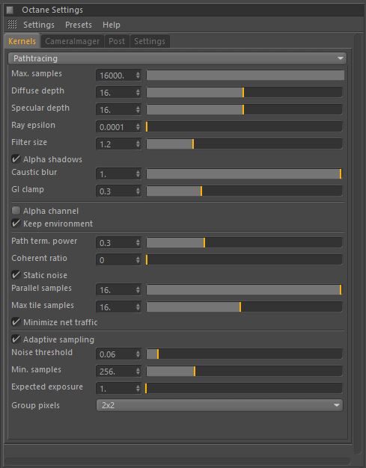This screenshot has height=468, width=366.
Task: Click the Ray epsilon stepper arrows
Action: pos(138,127)
